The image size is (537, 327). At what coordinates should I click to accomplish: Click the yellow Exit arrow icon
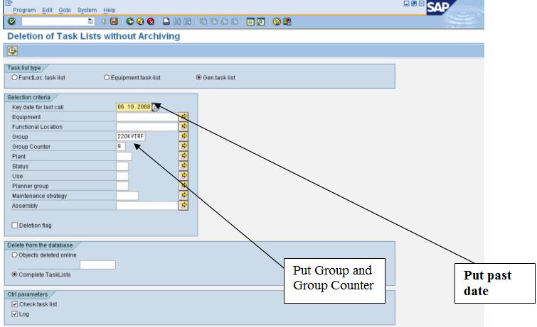[140, 21]
